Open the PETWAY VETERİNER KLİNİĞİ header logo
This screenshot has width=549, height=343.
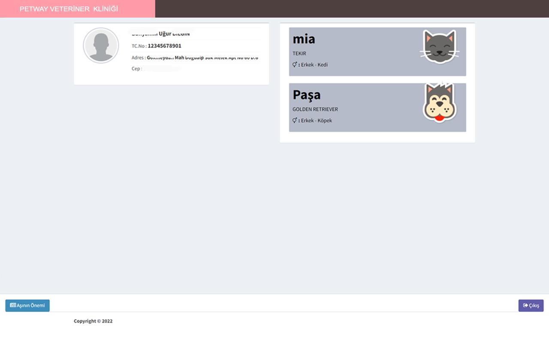tap(69, 9)
